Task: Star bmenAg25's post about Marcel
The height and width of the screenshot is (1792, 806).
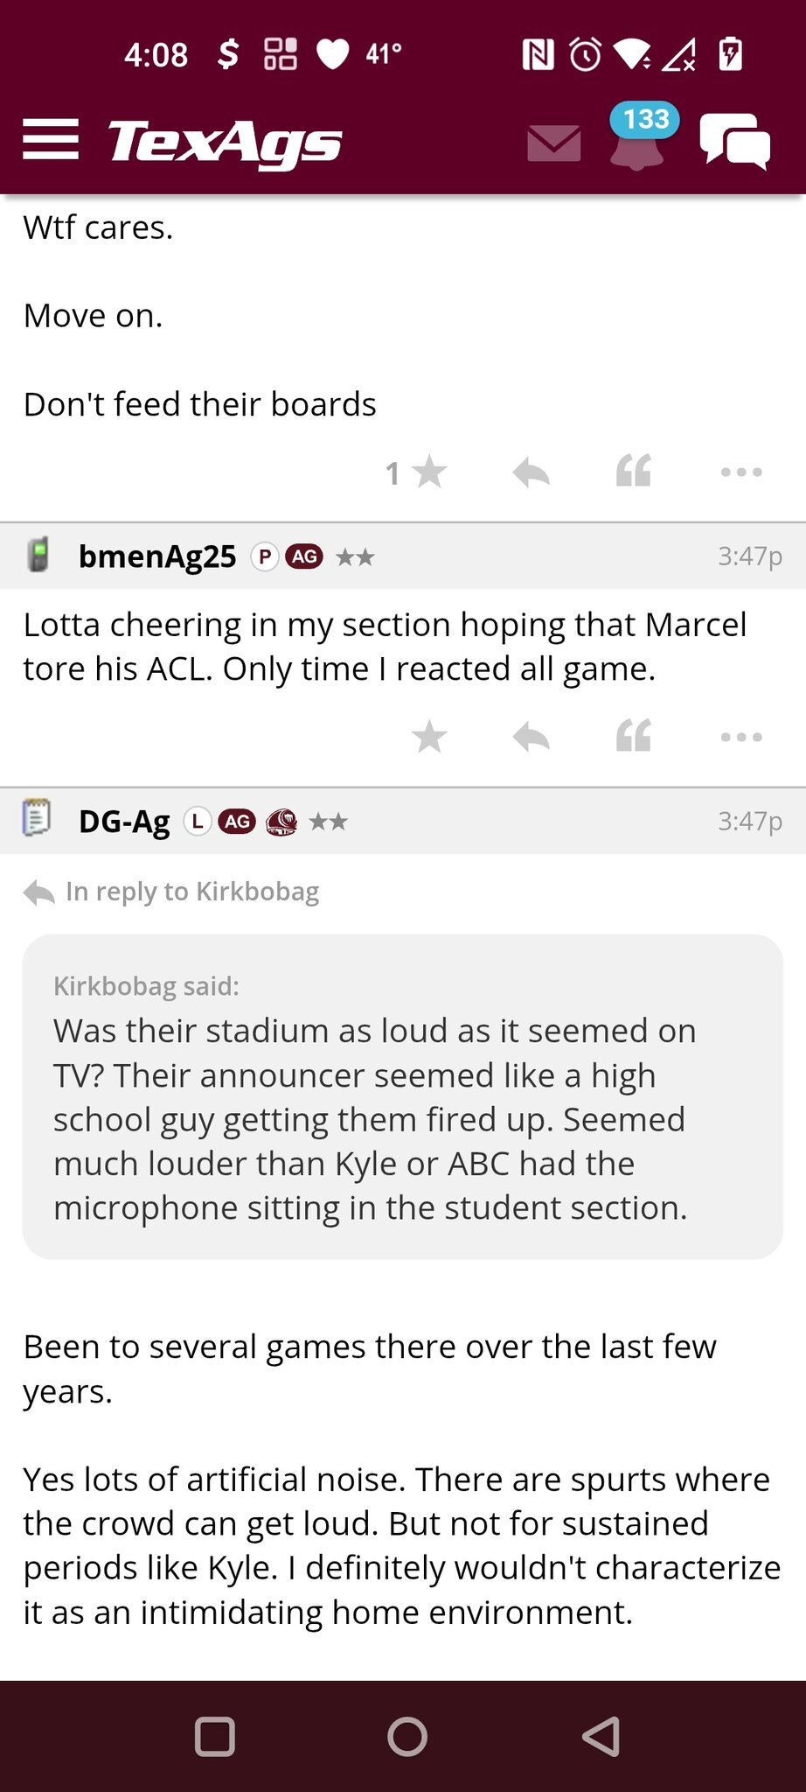Action: point(428,737)
